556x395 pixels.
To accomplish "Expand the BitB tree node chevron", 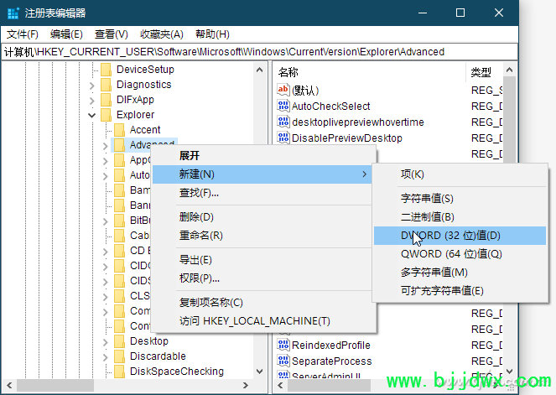I will 106,221.
